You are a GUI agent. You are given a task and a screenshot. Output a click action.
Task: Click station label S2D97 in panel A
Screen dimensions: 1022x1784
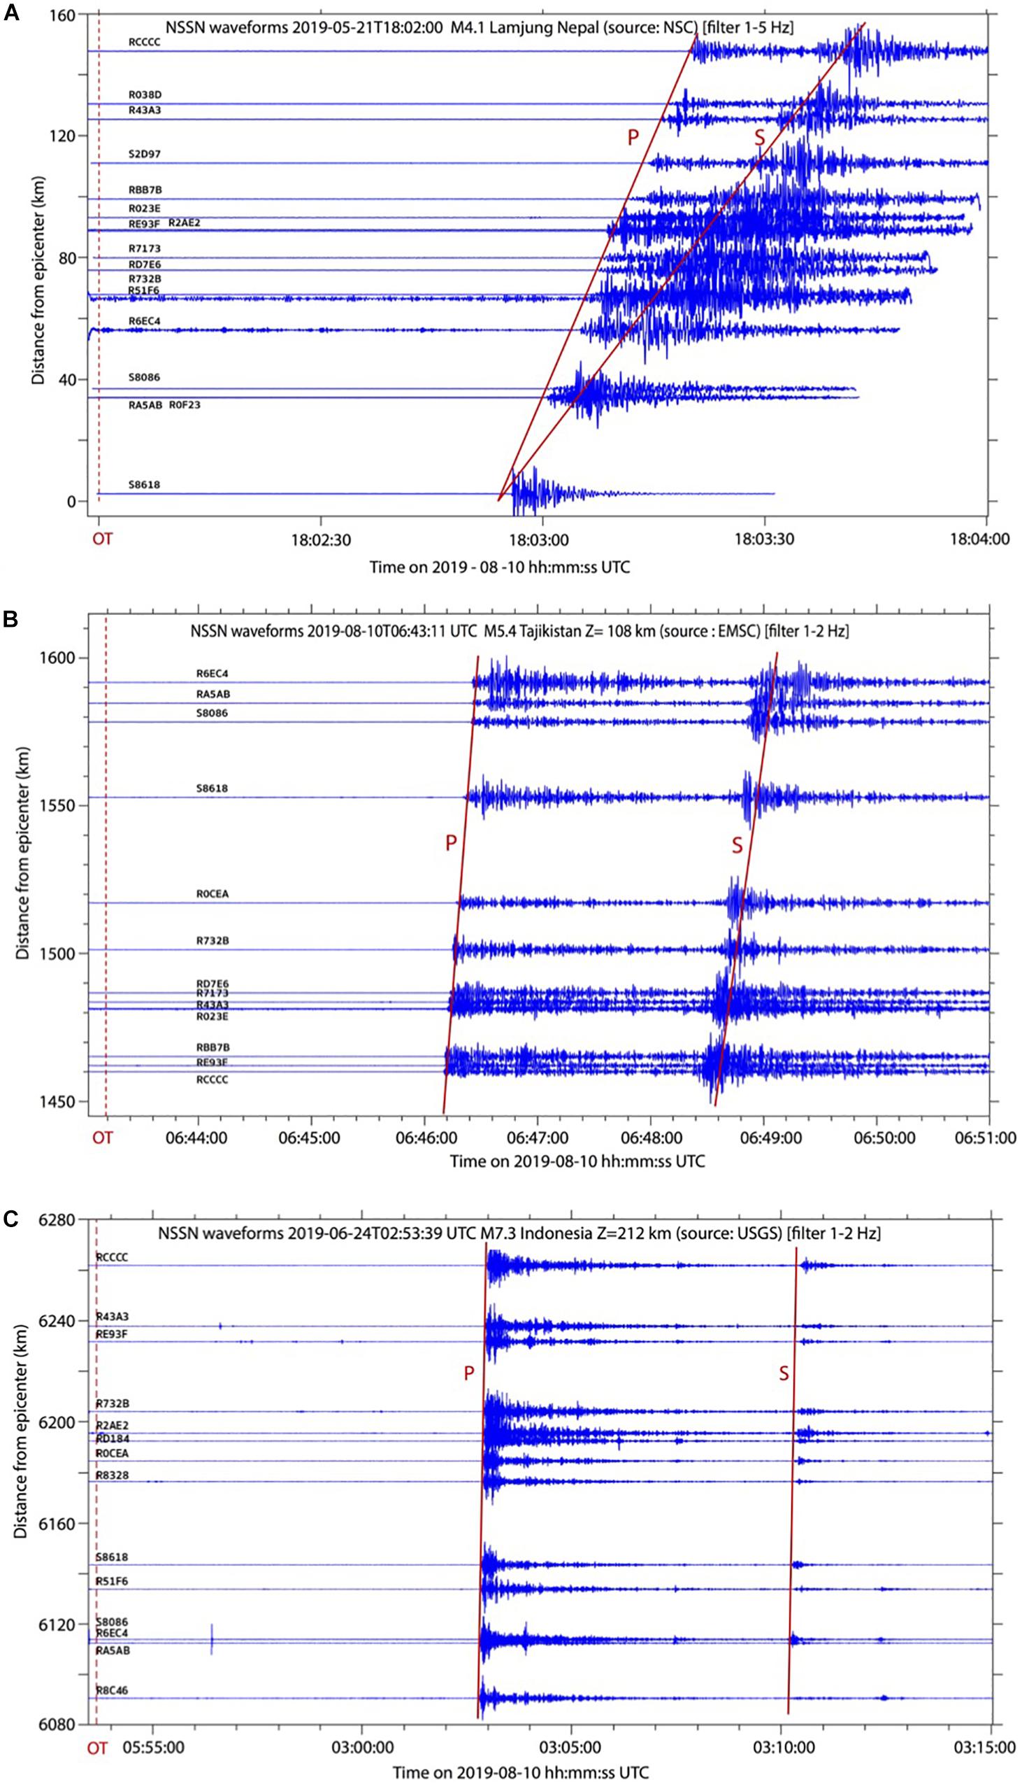click(145, 154)
